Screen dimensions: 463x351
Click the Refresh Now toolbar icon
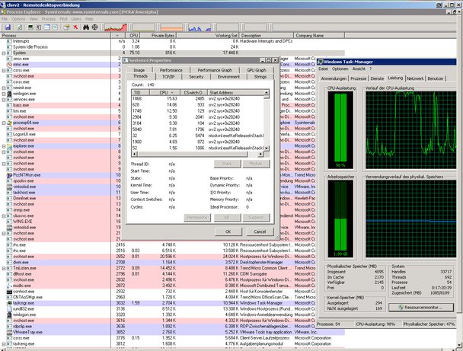[20, 27]
